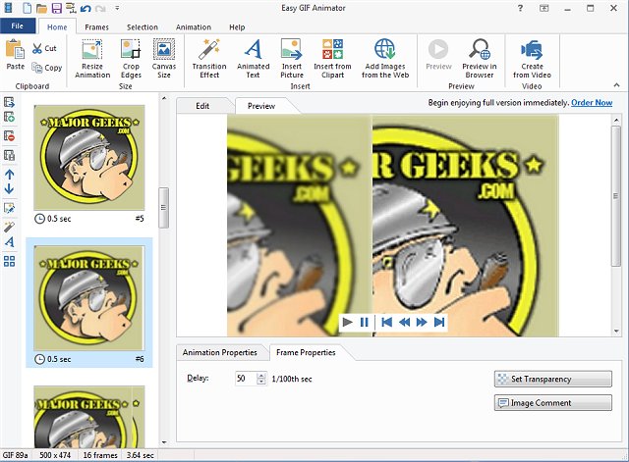Screen dimensions: 629x462
Task: Move frame up with blue up arrow
Action: (9, 175)
